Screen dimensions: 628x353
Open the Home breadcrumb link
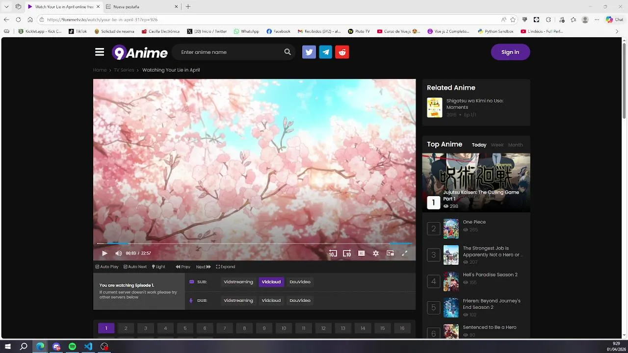(x=100, y=70)
